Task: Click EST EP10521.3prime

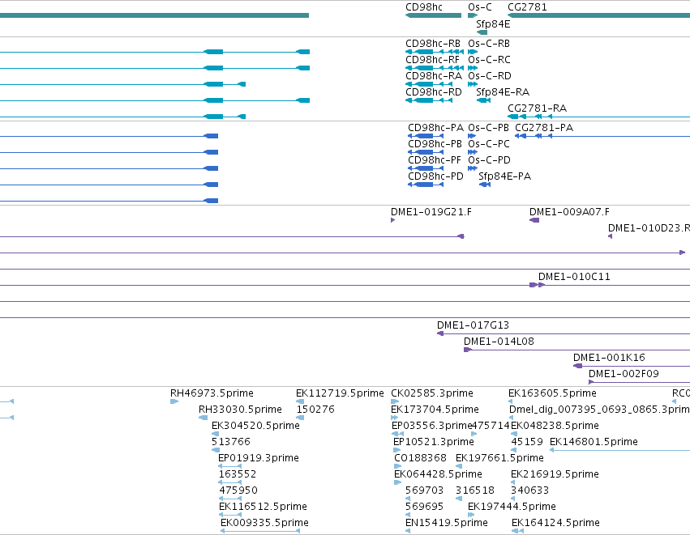Action: click(x=434, y=442)
